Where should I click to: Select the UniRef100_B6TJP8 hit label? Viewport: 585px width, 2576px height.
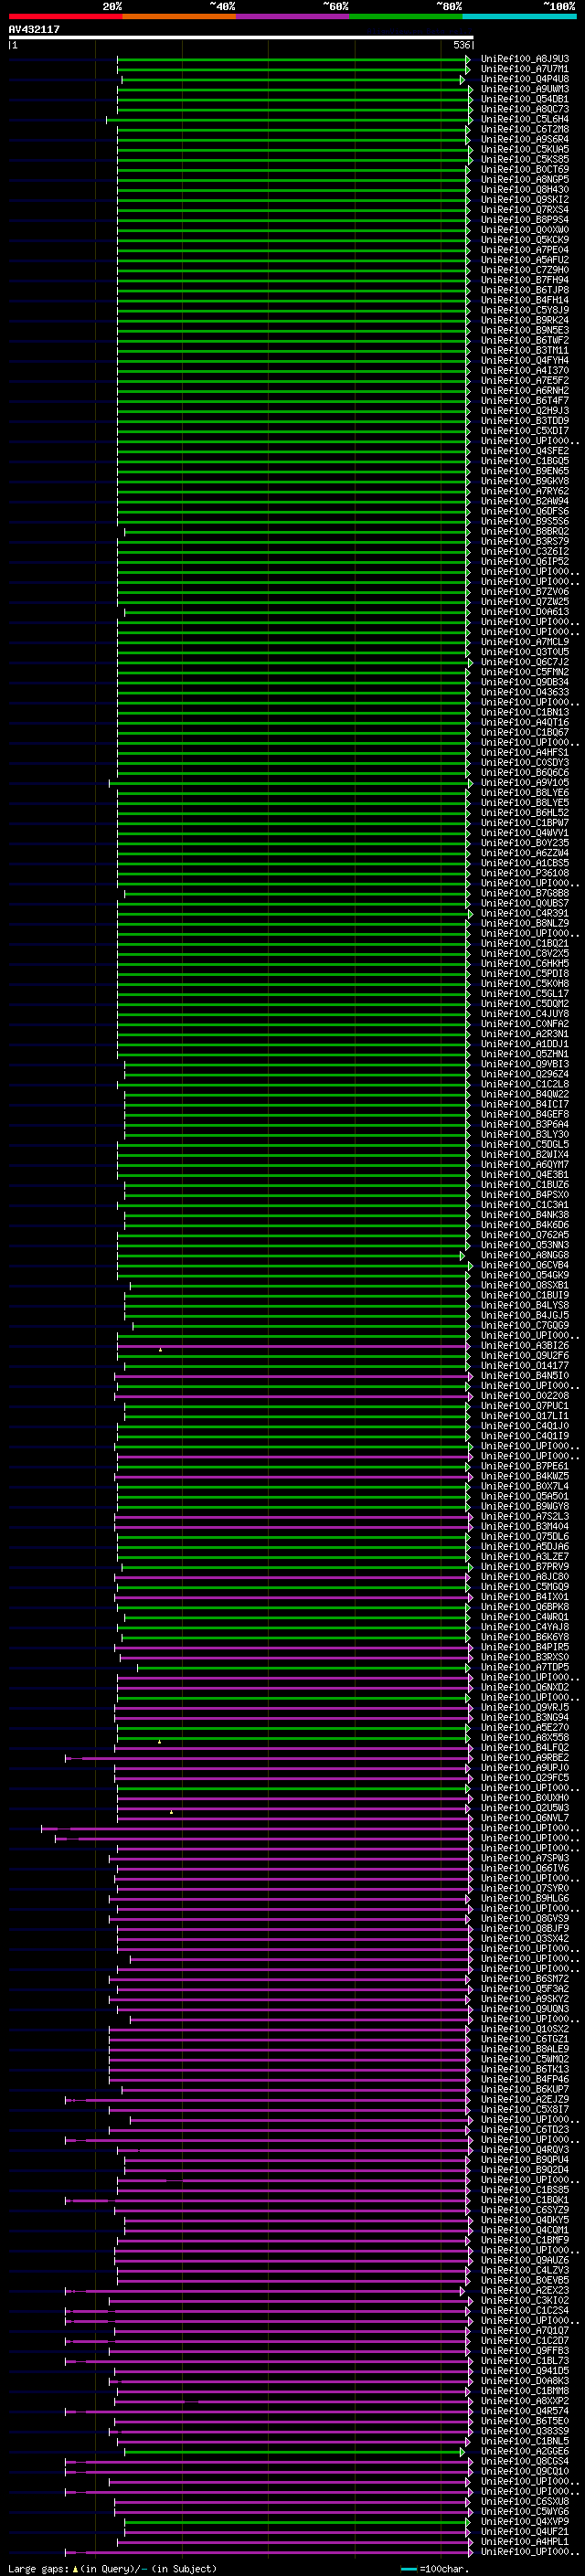click(x=525, y=290)
